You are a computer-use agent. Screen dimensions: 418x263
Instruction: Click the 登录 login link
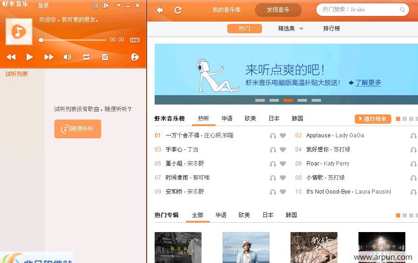[x=43, y=5]
